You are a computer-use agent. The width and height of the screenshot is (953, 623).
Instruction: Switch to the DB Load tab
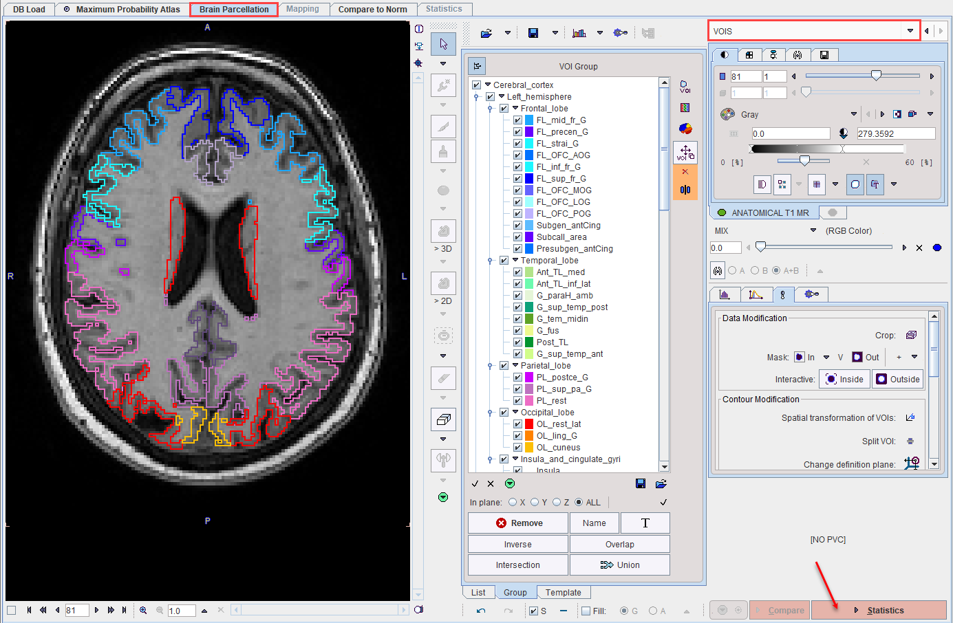click(29, 10)
